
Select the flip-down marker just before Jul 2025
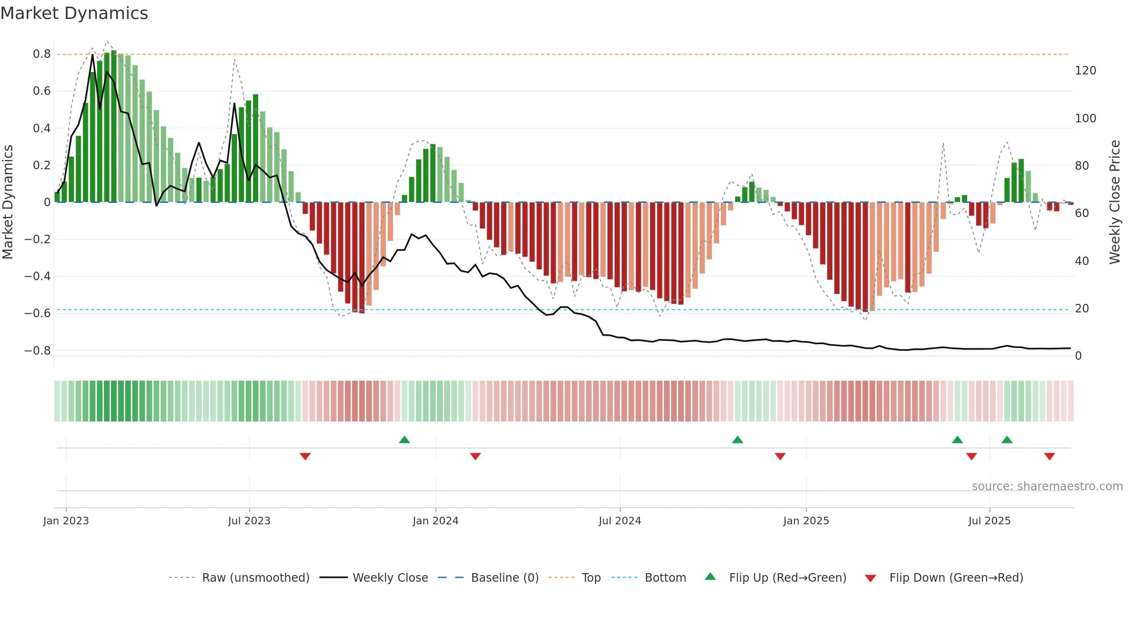click(x=971, y=456)
